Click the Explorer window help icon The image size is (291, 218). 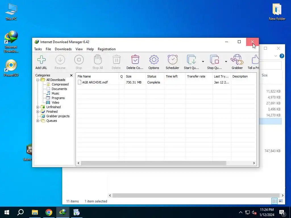(x=282, y=56)
